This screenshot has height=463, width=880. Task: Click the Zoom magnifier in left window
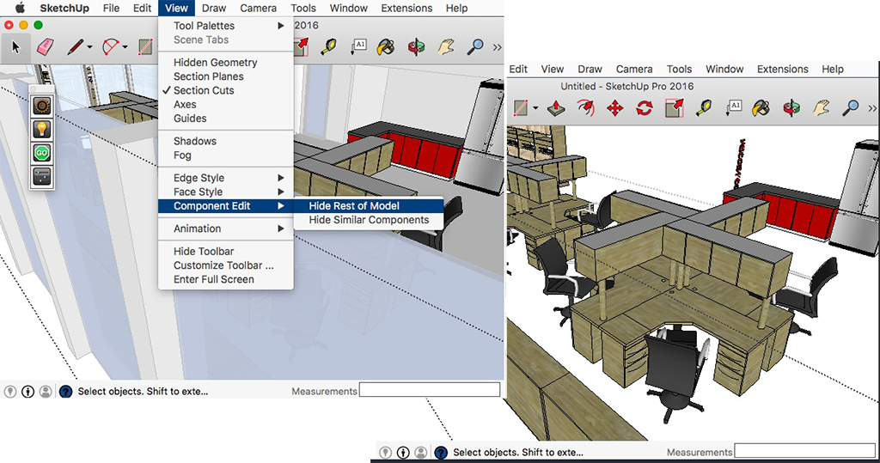pos(475,46)
